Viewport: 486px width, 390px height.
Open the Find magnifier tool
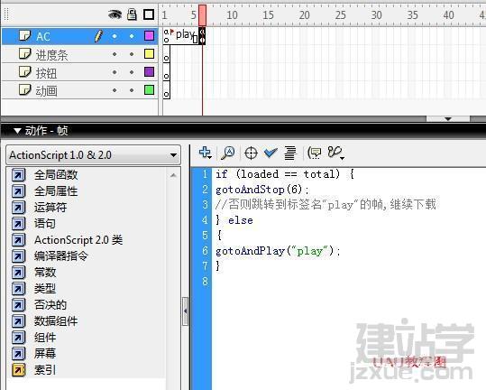coord(227,153)
